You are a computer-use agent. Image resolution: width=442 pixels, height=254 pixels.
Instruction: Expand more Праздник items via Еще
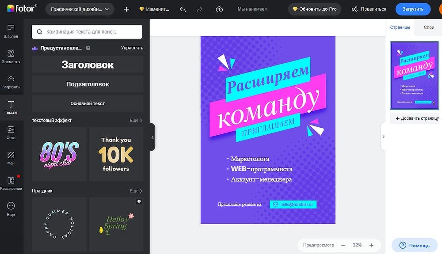click(136, 191)
